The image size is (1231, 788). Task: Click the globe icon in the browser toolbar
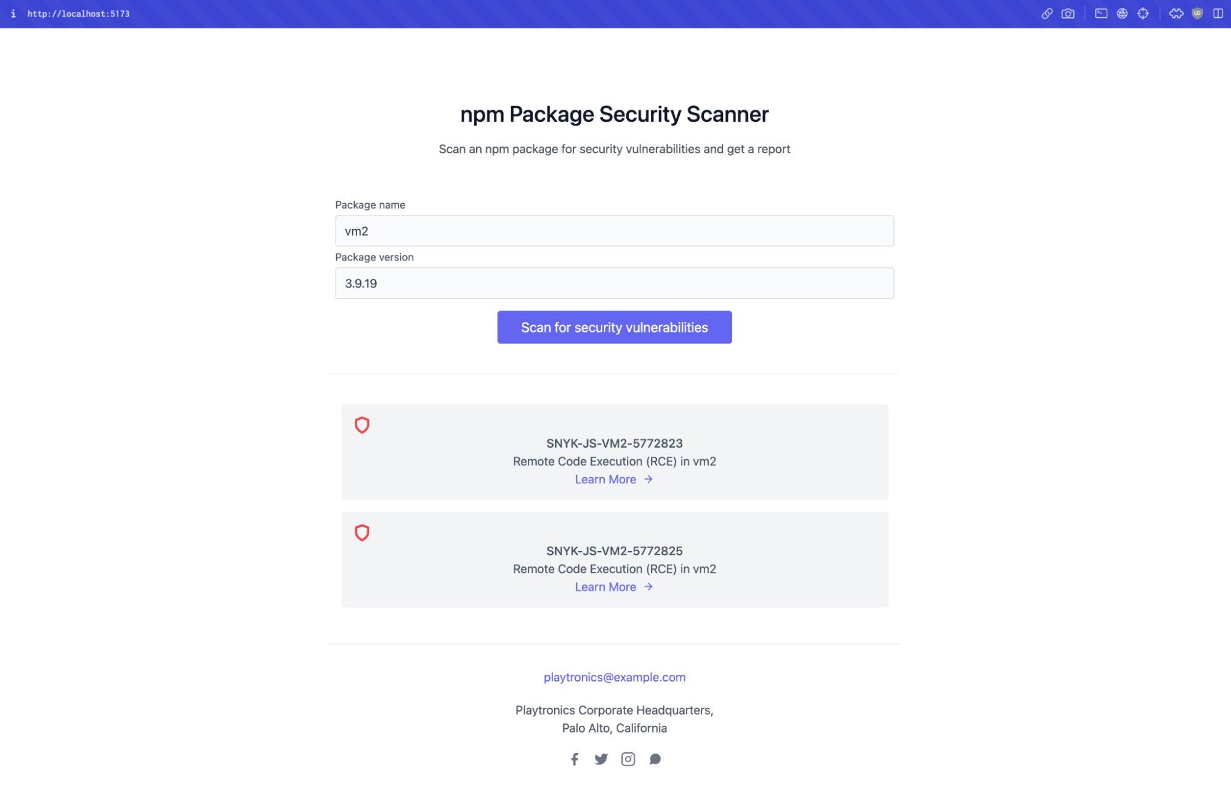tap(1121, 14)
